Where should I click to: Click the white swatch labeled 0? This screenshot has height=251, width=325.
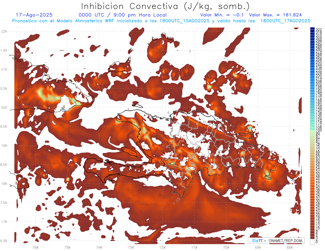[313, 242]
